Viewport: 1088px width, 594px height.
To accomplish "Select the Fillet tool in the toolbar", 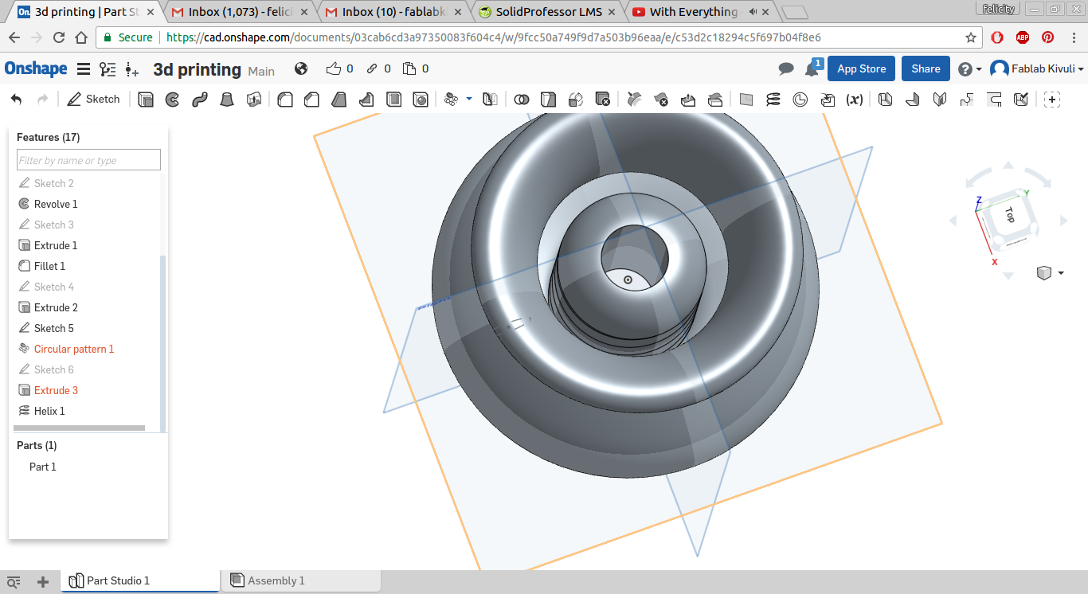I will coord(285,100).
